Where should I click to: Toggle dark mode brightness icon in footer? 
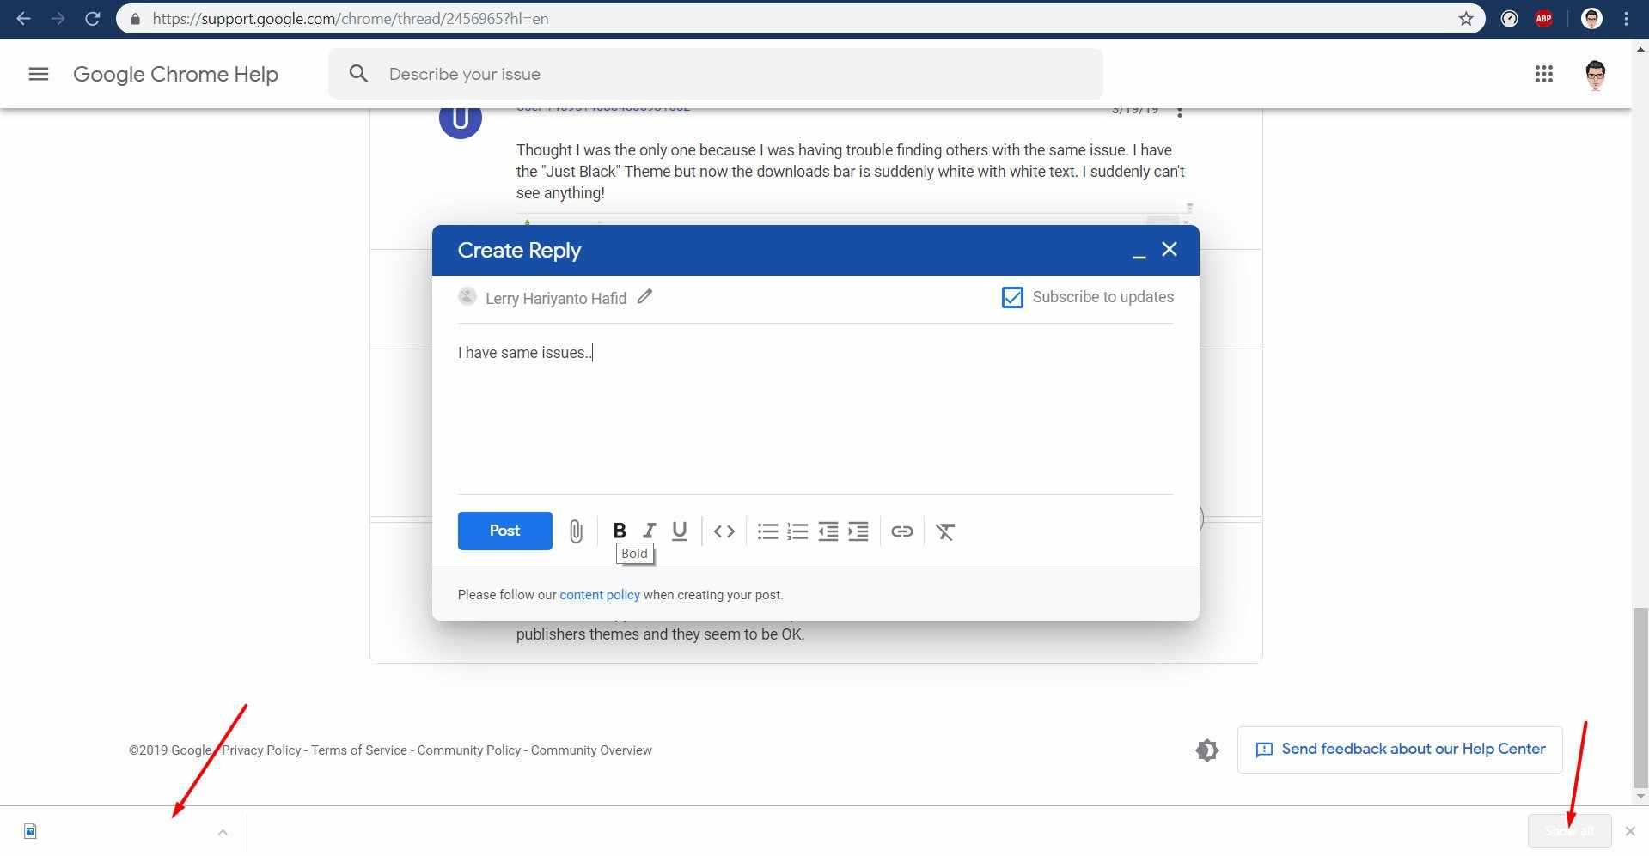coord(1206,750)
